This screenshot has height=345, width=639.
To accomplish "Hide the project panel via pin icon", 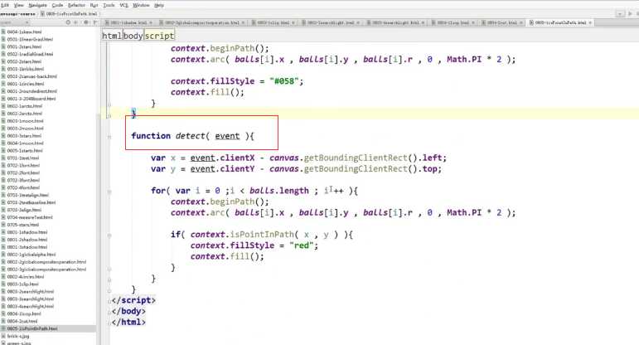I will tap(94, 22).
